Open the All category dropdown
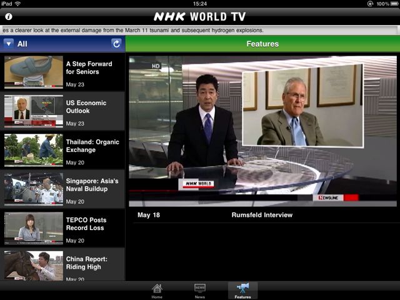 (x=8, y=44)
